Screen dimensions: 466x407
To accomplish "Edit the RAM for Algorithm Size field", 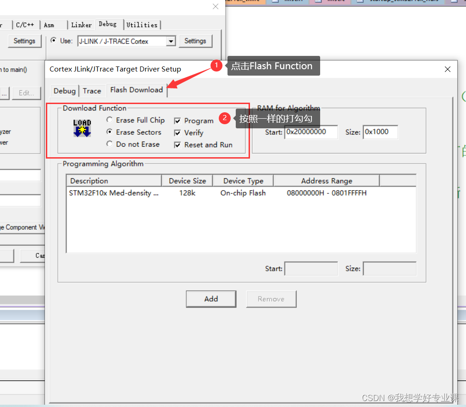I will pyautogui.click(x=380, y=132).
